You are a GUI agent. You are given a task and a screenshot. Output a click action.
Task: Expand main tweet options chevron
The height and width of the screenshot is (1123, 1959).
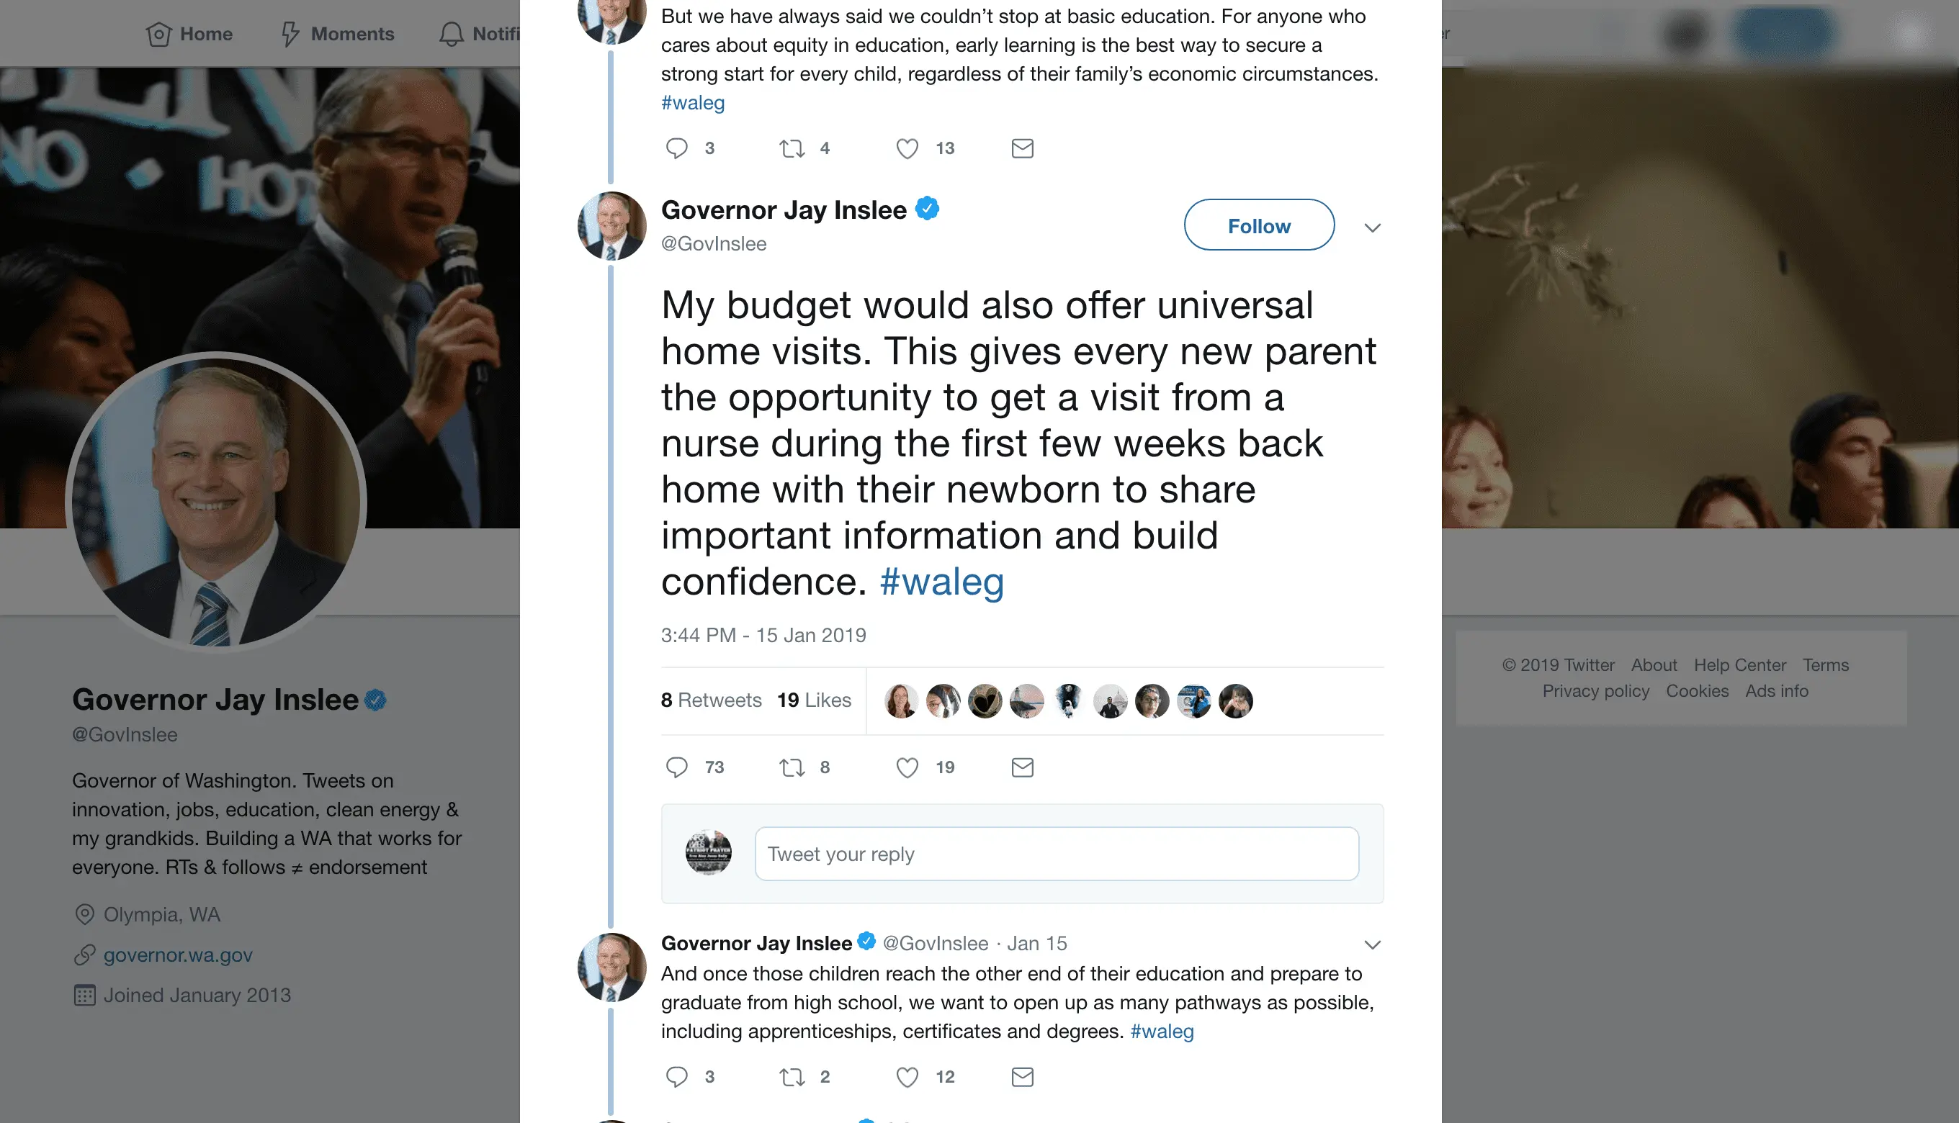[1372, 227]
